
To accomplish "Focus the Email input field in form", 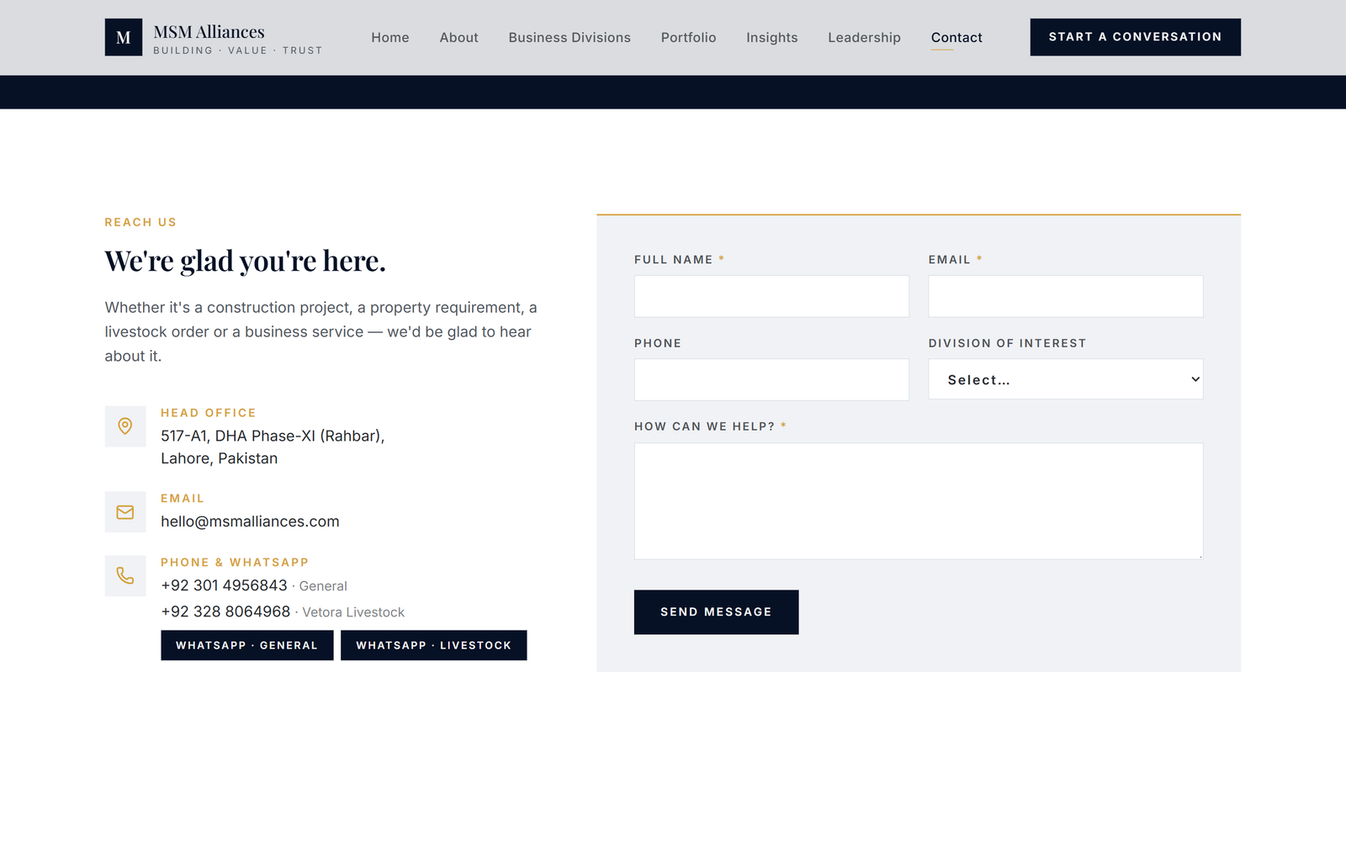I will pos(1065,296).
